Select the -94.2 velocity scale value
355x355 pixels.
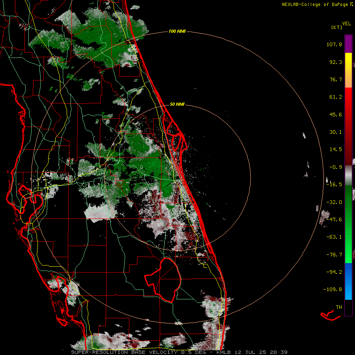334,272
